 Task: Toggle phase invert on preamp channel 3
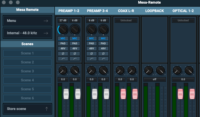pos(91,54)
